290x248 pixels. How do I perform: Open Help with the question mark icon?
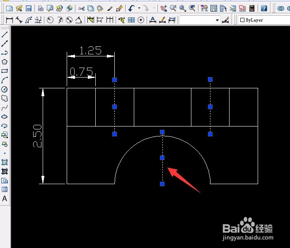point(264,8)
